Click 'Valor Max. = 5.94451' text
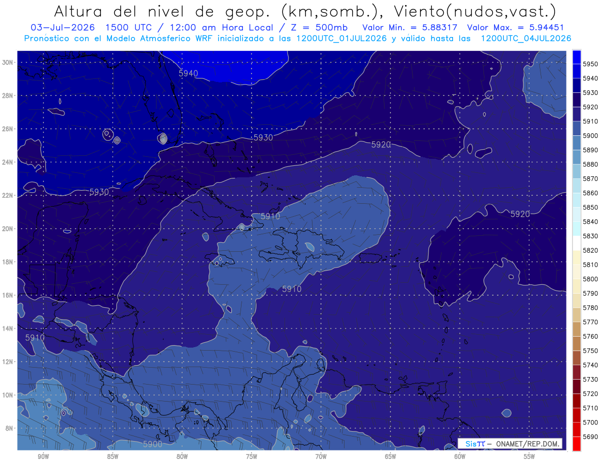 [x=516, y=27]
